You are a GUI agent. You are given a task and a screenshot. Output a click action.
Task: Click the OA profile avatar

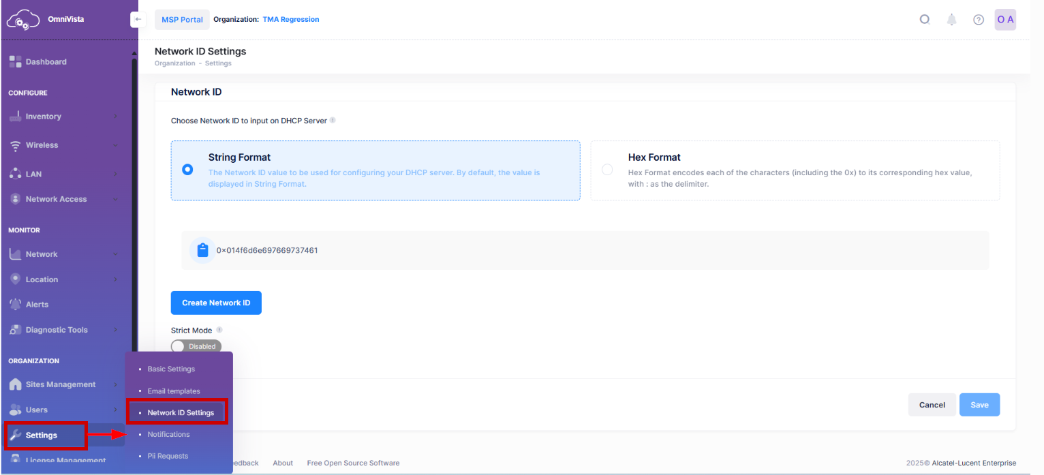pos(1005,19)
